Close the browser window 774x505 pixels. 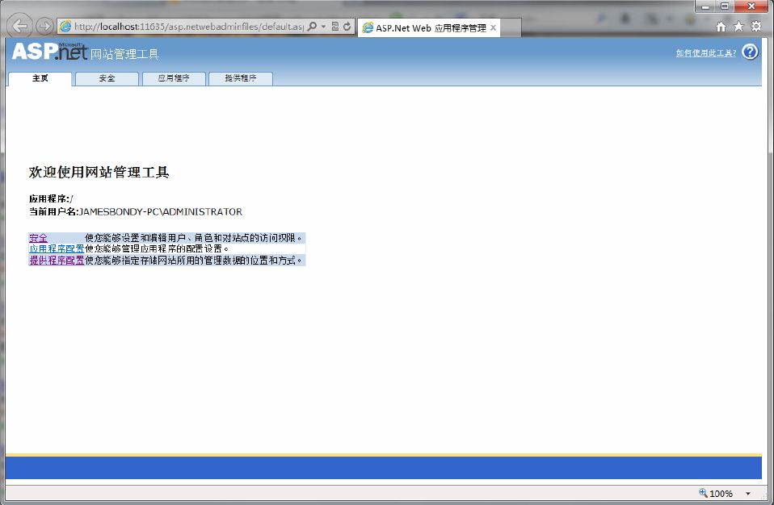[x=751, y=6]
